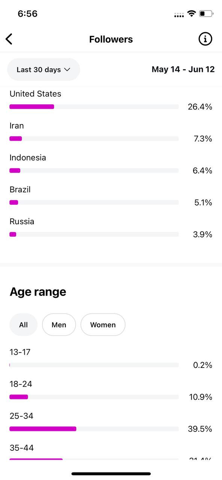Tap the Russia percentage bar
Screen dimensions: 222x480
tap(94, 234)
